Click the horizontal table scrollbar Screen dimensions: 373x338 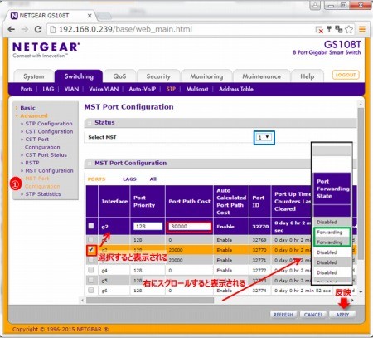(150, 300)
